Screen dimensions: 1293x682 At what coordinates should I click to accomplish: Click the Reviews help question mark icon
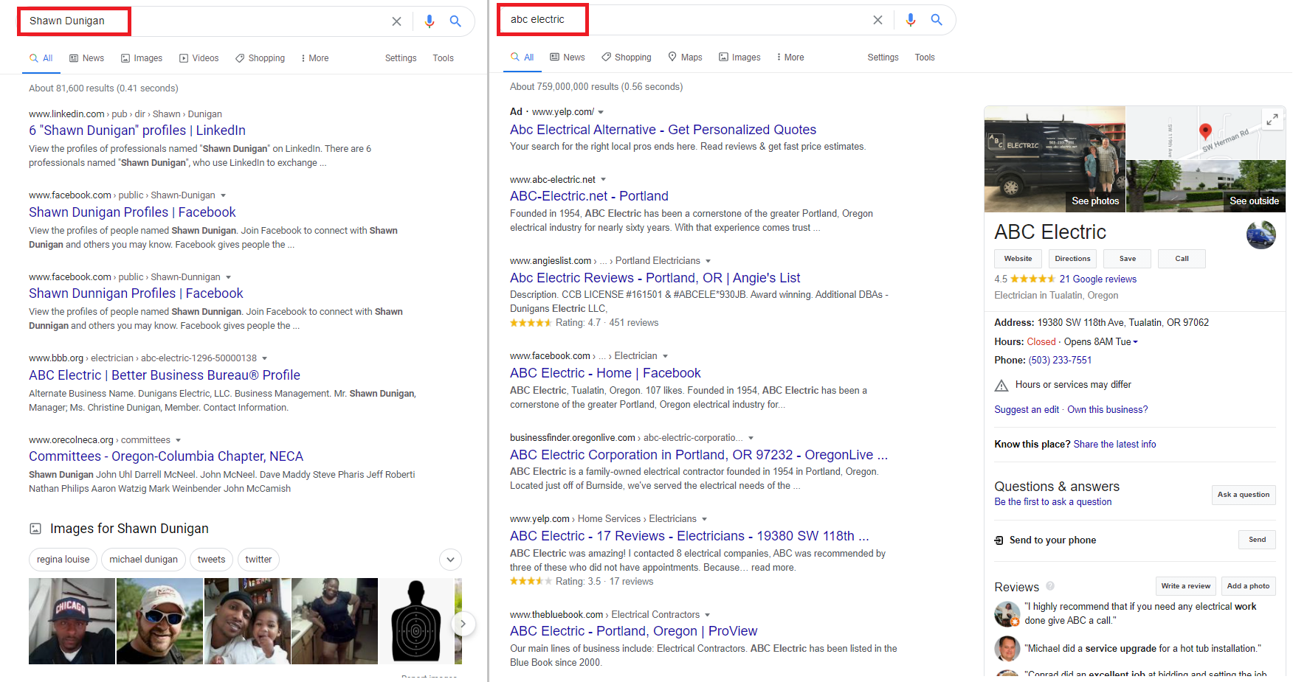[x=1050, y=586]
